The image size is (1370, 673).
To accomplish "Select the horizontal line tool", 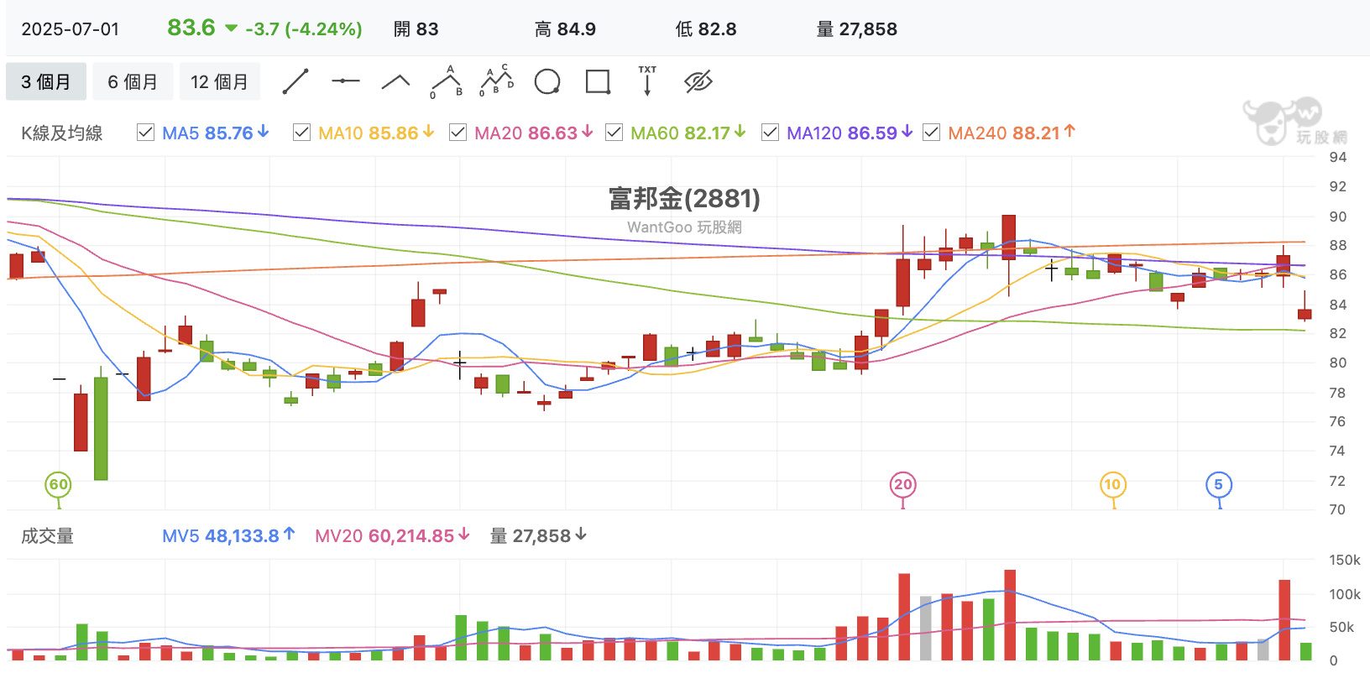I will [x=346, y=81].
